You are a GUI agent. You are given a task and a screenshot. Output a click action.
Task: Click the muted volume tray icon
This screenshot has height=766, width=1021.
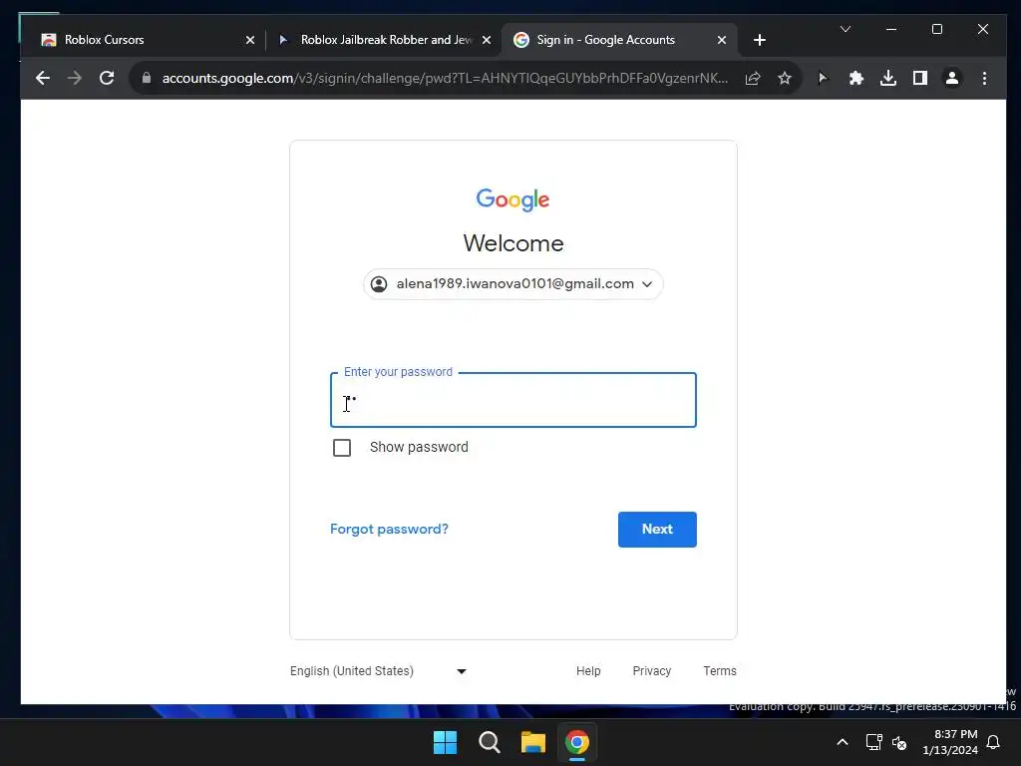pos(899,742)
